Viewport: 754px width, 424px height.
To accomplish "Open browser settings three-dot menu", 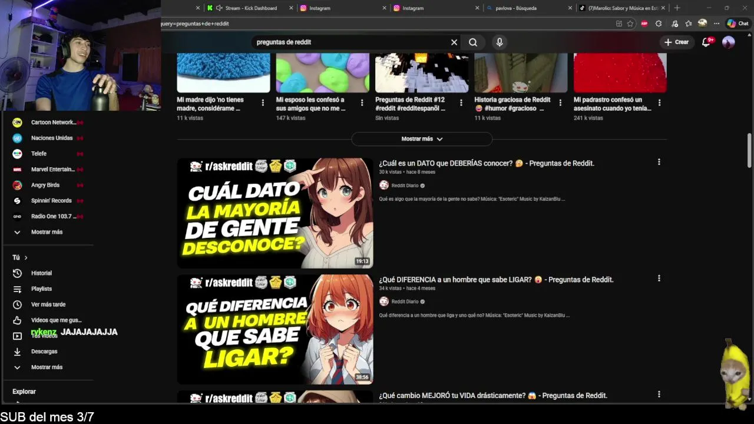I will [716, 24].
